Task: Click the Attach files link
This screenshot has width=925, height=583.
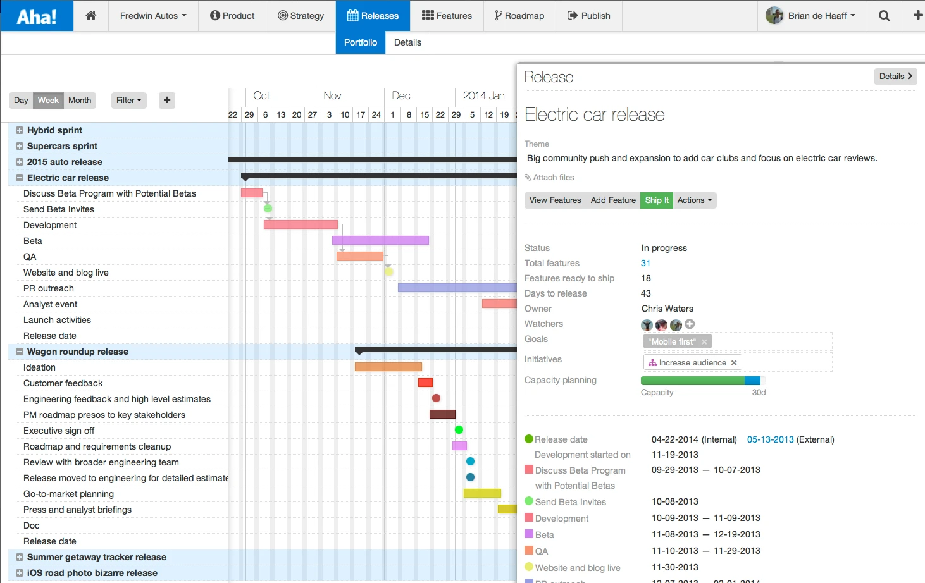Action: tap(550, 178)
